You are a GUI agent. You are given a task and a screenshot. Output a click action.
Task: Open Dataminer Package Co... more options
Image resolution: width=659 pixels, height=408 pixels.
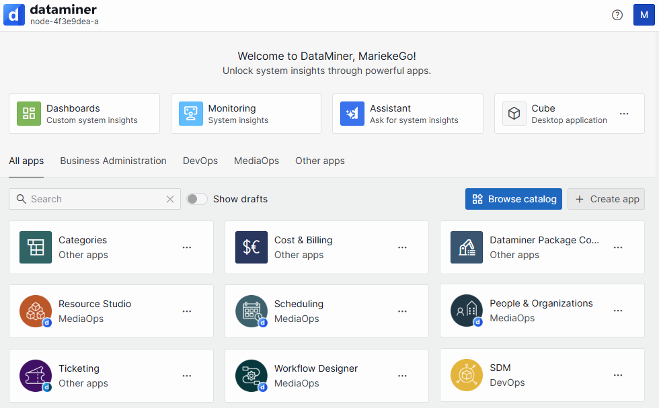[x=618, y=247]
